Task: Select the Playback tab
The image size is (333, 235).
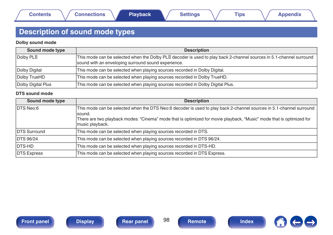Action: click(x=140, y=15)
